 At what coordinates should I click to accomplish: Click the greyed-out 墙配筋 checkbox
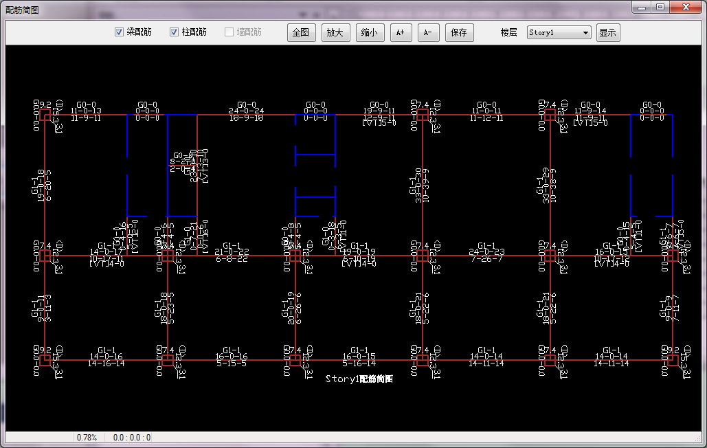[229, 32]
